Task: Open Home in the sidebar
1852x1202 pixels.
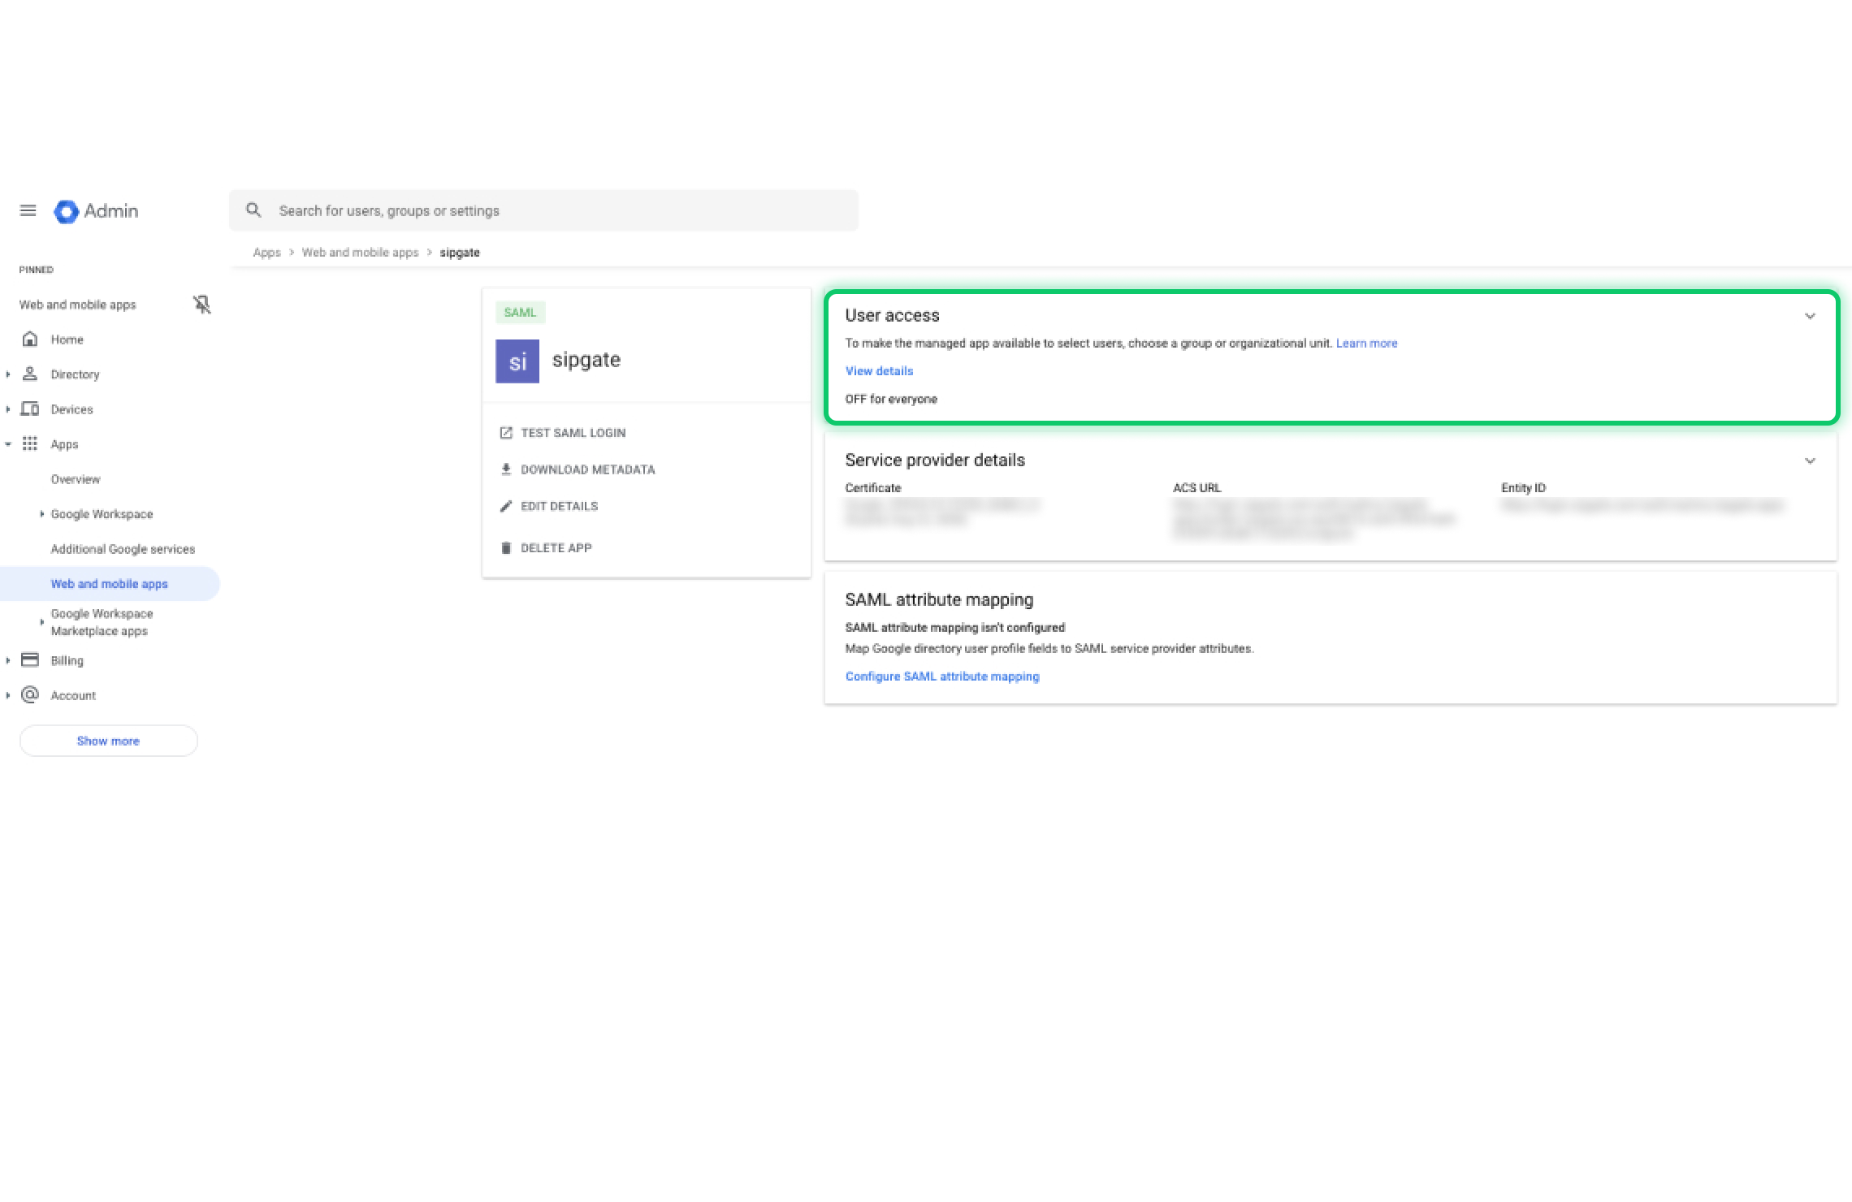Action: [x=67, y=339]
